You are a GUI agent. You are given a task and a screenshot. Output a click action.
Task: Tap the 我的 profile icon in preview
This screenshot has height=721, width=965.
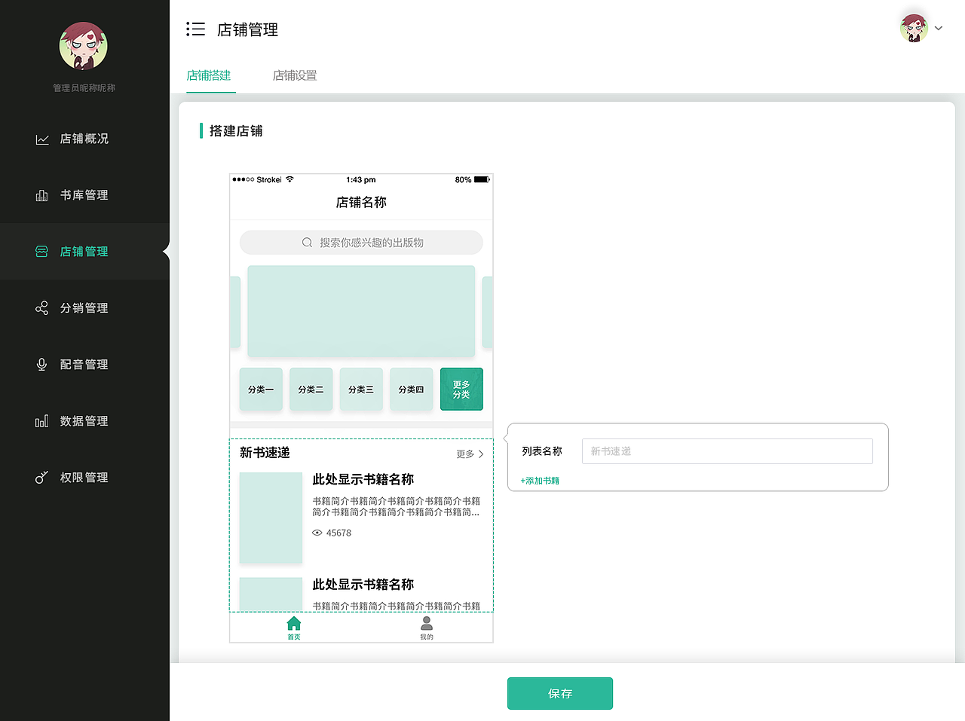[x=426, y=624]
